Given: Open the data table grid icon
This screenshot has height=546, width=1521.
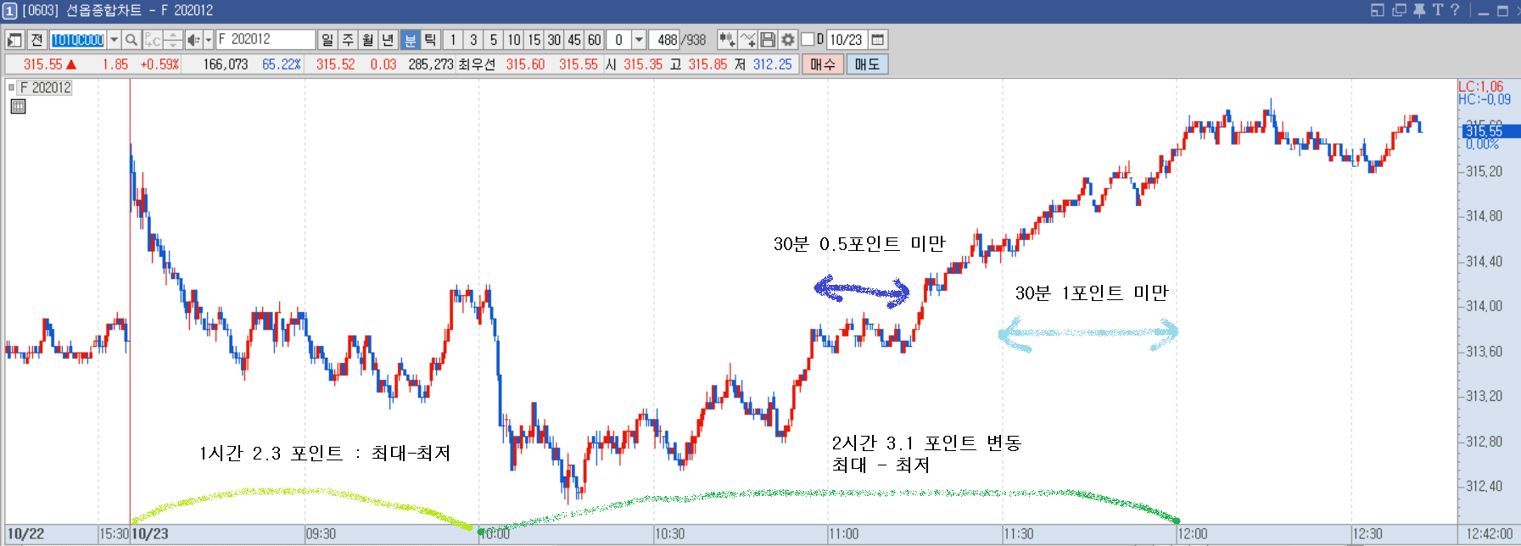Looking at the screenshot, I should pos(18,106).
